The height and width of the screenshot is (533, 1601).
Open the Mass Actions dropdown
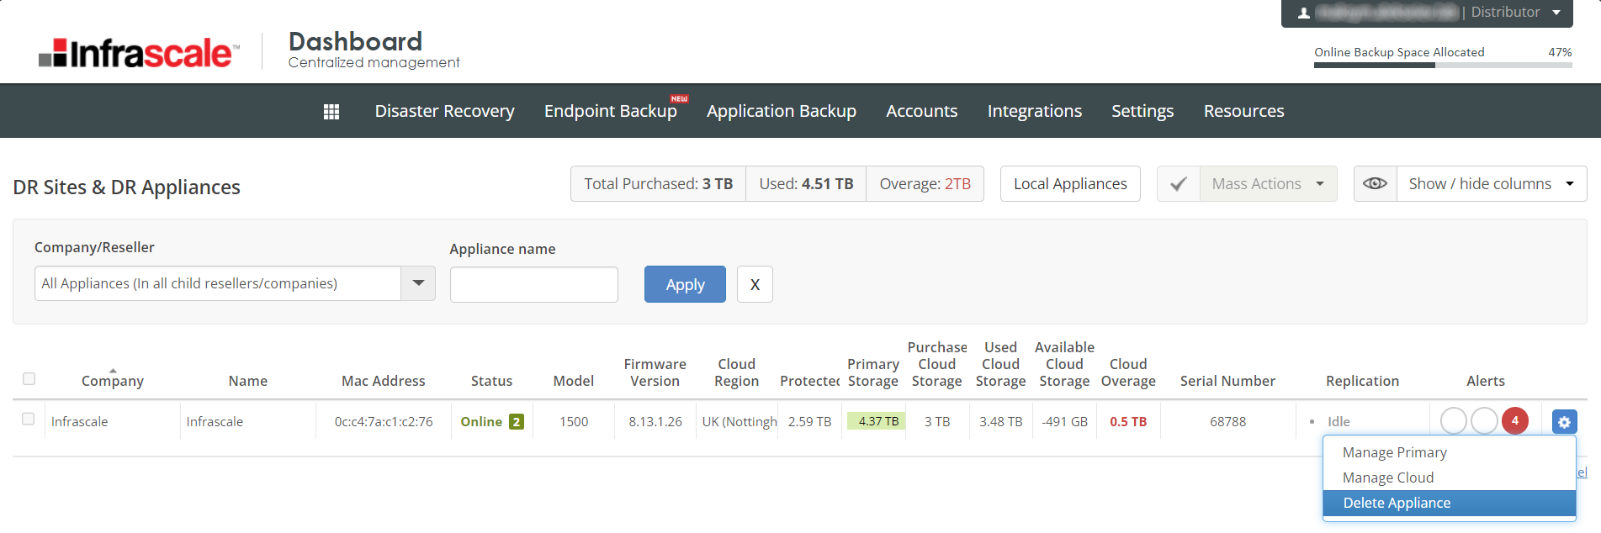[x=1269, y=184]
